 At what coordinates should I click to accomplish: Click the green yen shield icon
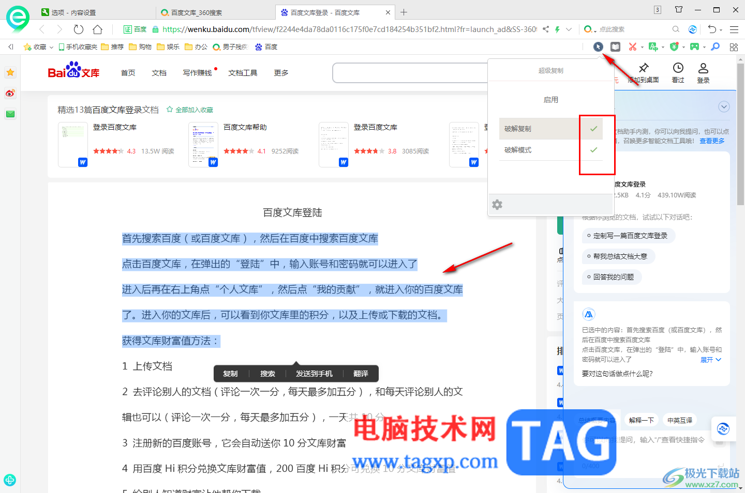[x=674, y=47]
